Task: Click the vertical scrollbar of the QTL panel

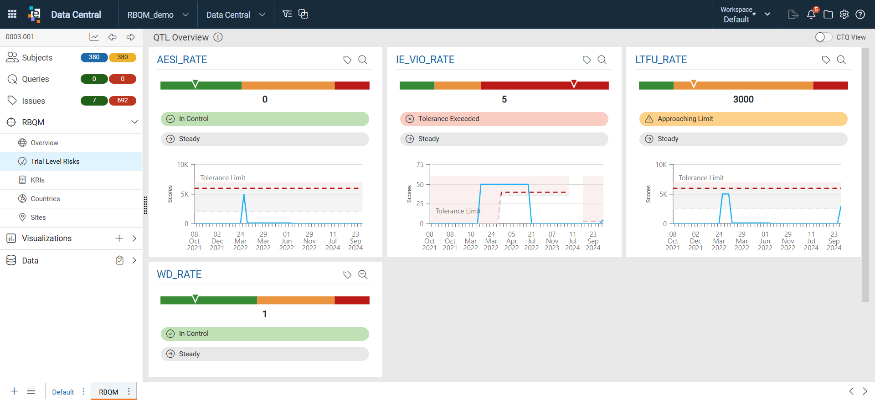Action: click(x=865, y=175)
